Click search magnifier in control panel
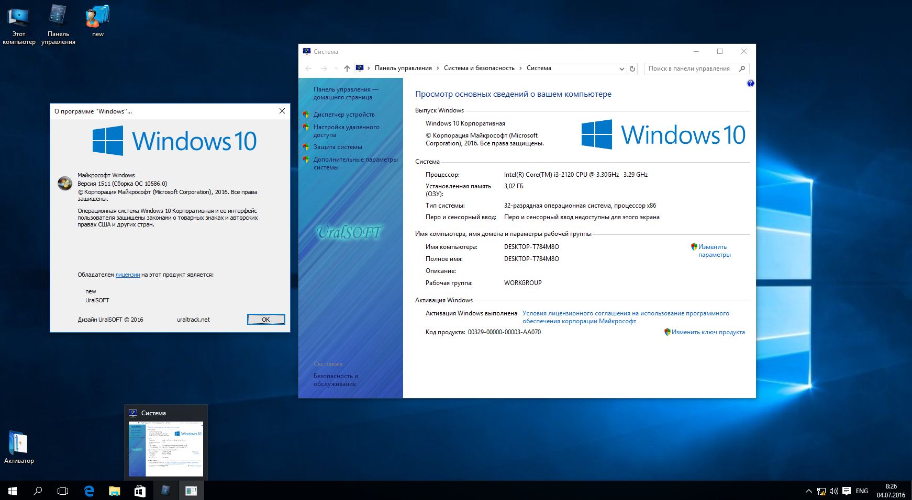 coord(742,69)
